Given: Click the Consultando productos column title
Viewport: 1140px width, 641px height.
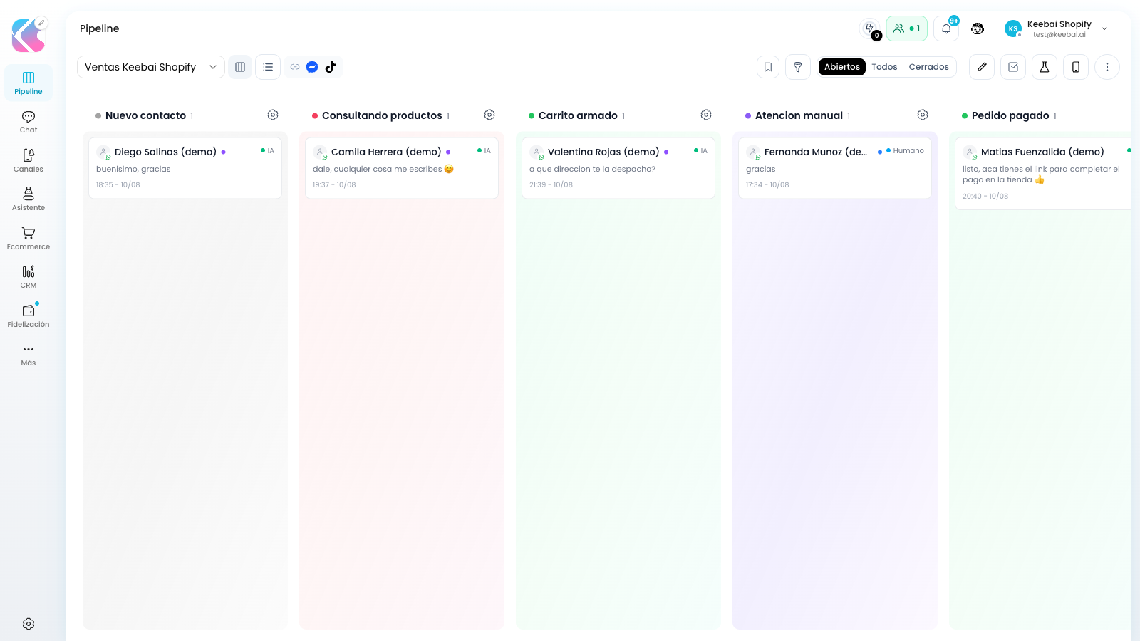Looking at the screenshot, I should (382, 115).
